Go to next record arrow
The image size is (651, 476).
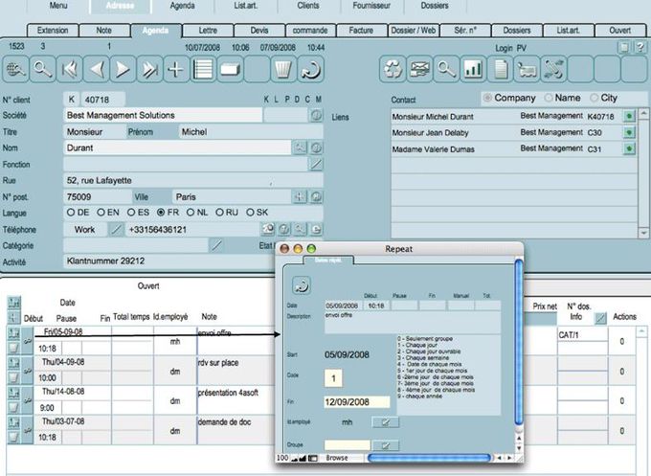pyautogui.click(x=123, y=69)
